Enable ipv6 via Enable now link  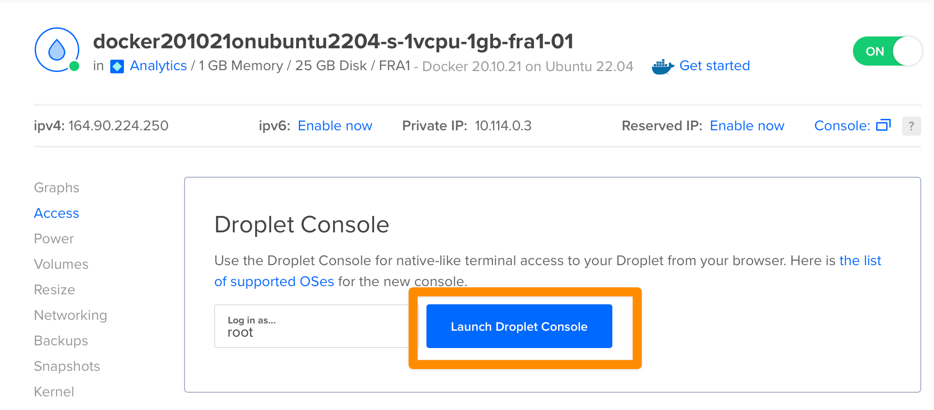(x=335, y=126)
